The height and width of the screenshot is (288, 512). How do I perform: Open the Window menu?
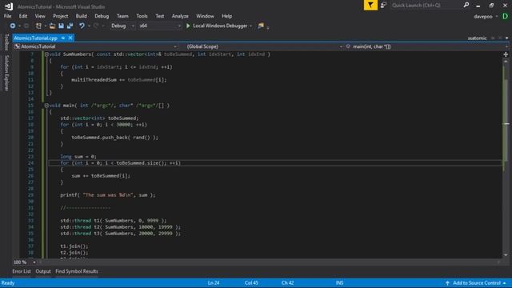pyautogui.click(x=205, y=16)
